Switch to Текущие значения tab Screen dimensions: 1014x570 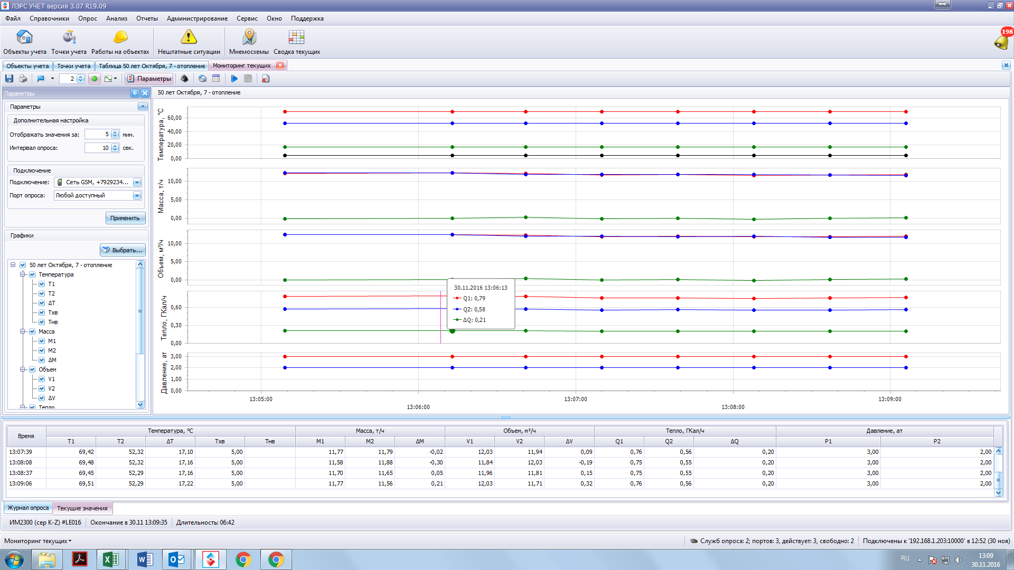pyautogui.click(x=82, y=508)
